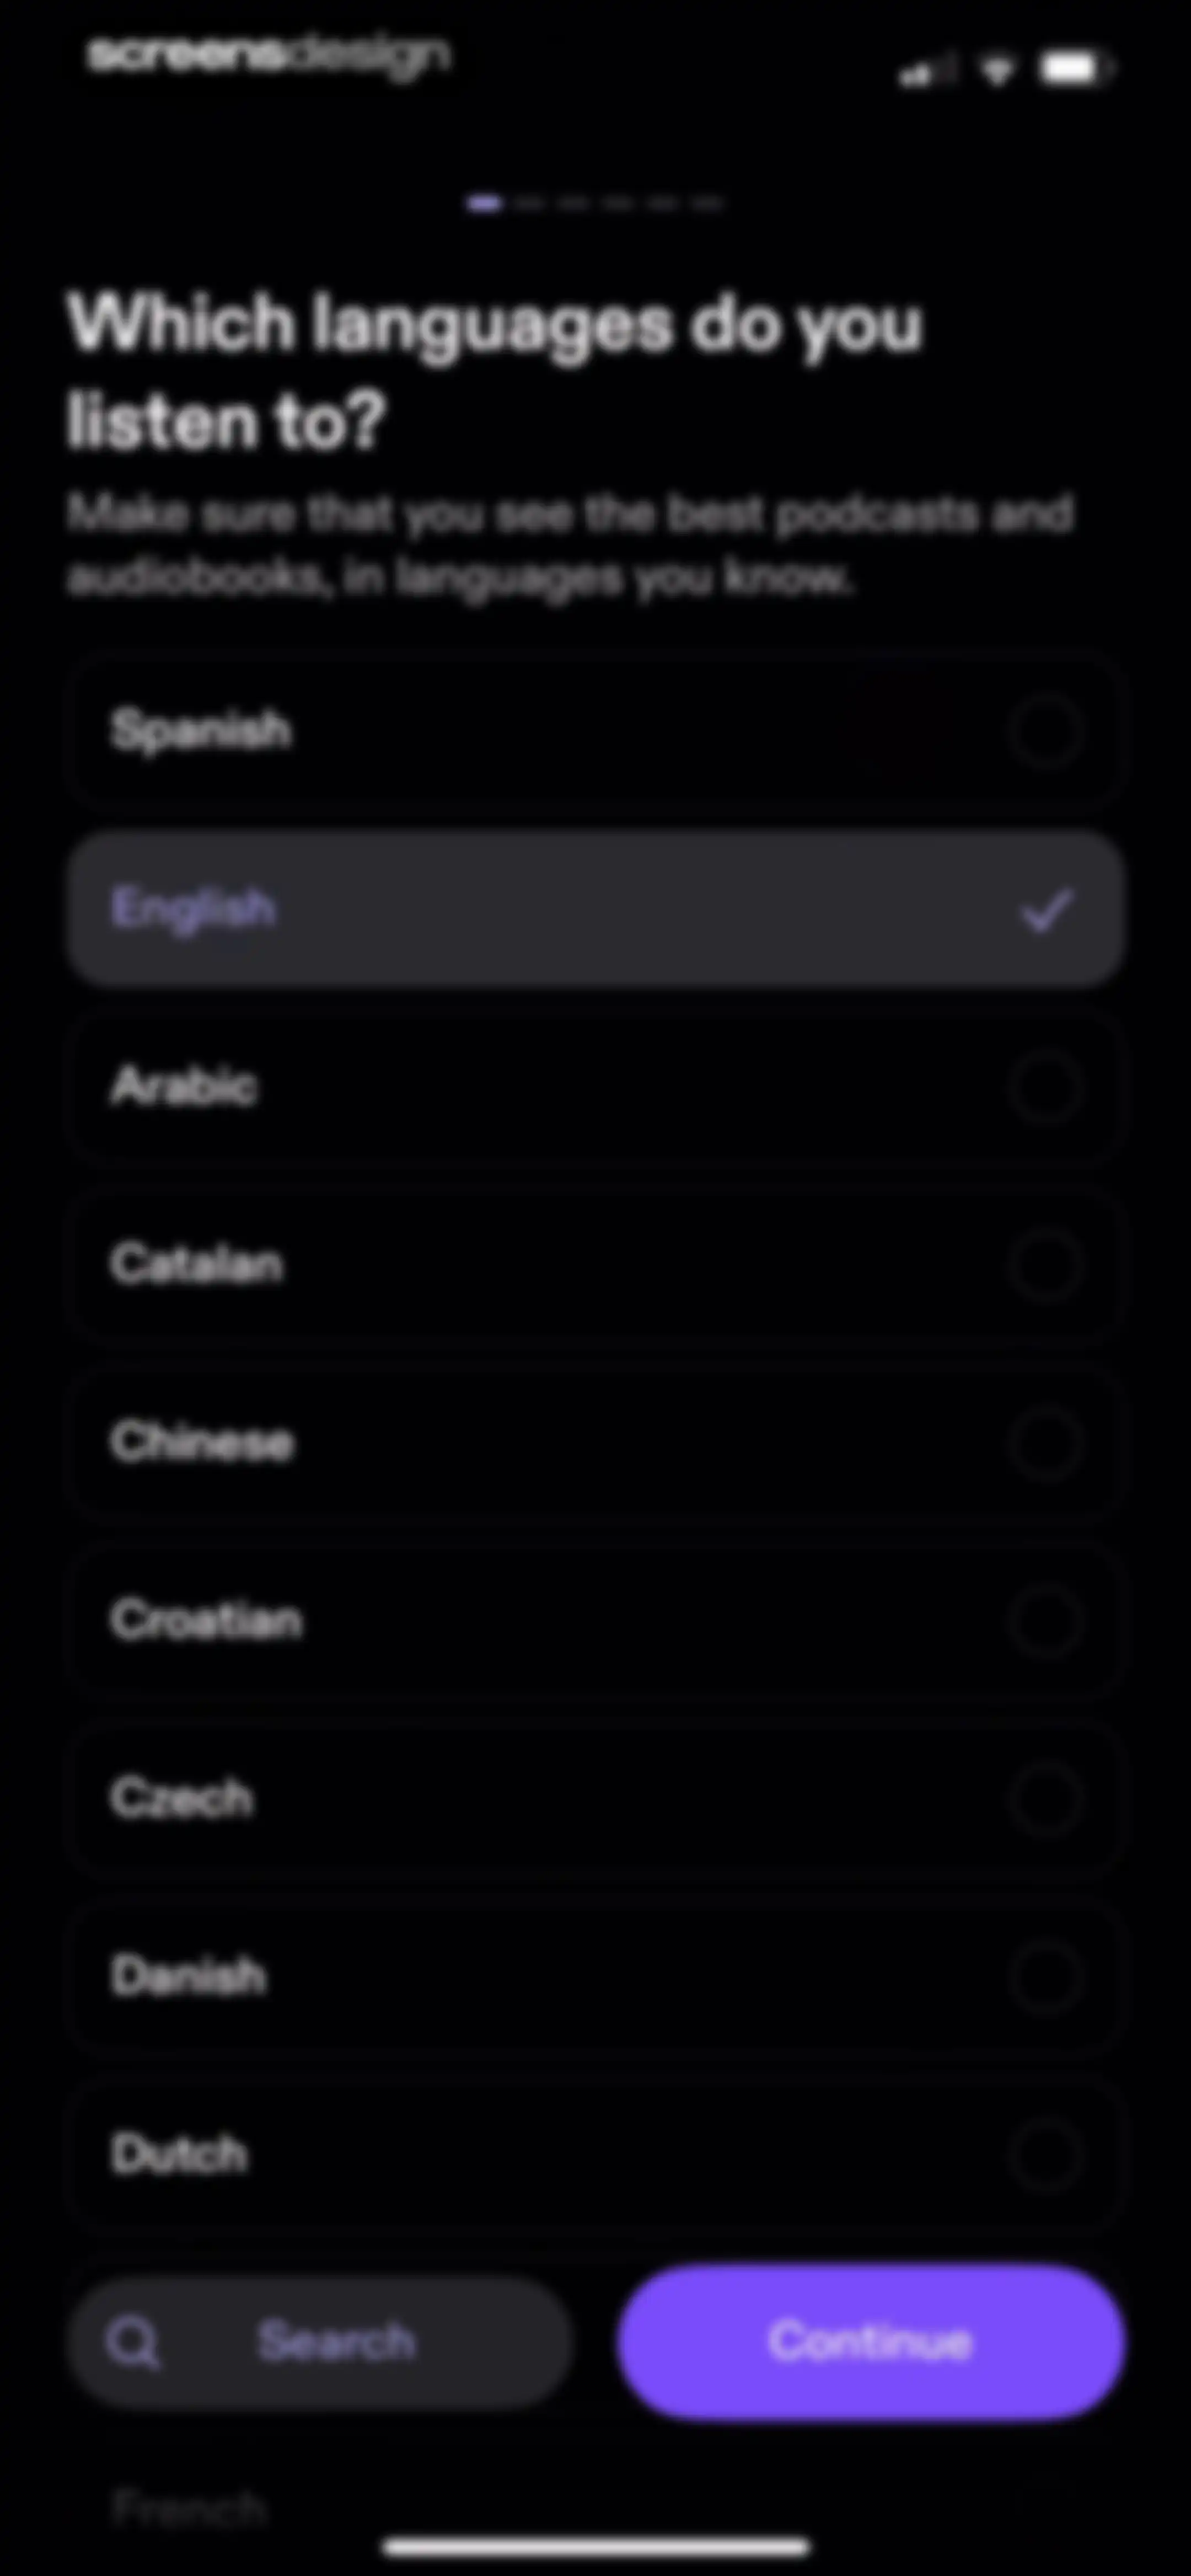This screenshot has width=1191, height=2576.
Task: Enable the Croatian radio circle
Action: 1045,1621
